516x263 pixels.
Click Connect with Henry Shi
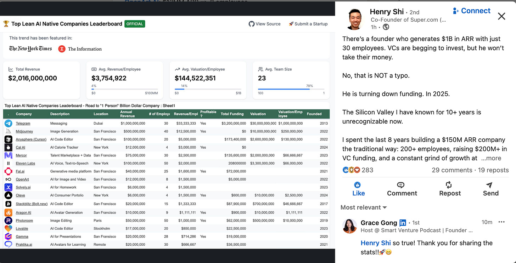(472, 11)
